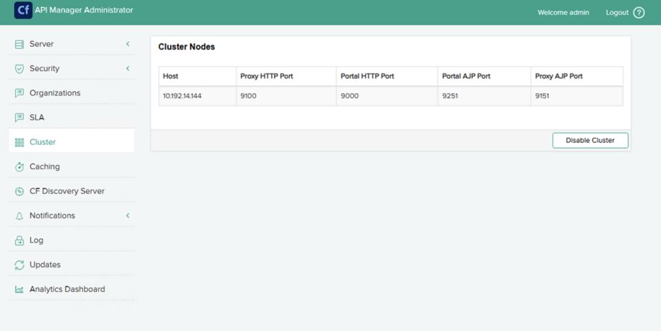Expand the Server menu chevron
This screenshot has height=331, width=661.
tap(127, 44)
